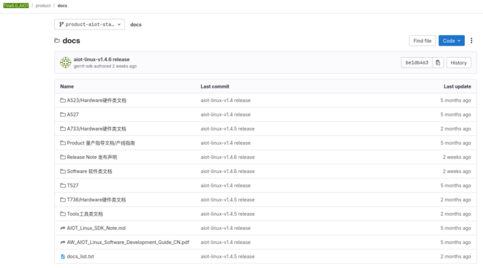Open the product-aiot branch selector dropdown

[89, 24]
